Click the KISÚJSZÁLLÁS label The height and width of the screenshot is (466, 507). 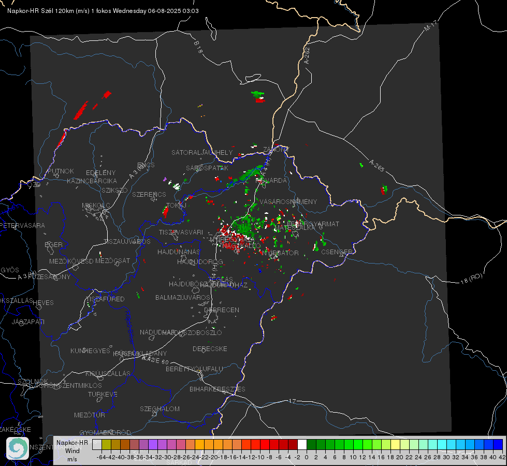(108, 373)
